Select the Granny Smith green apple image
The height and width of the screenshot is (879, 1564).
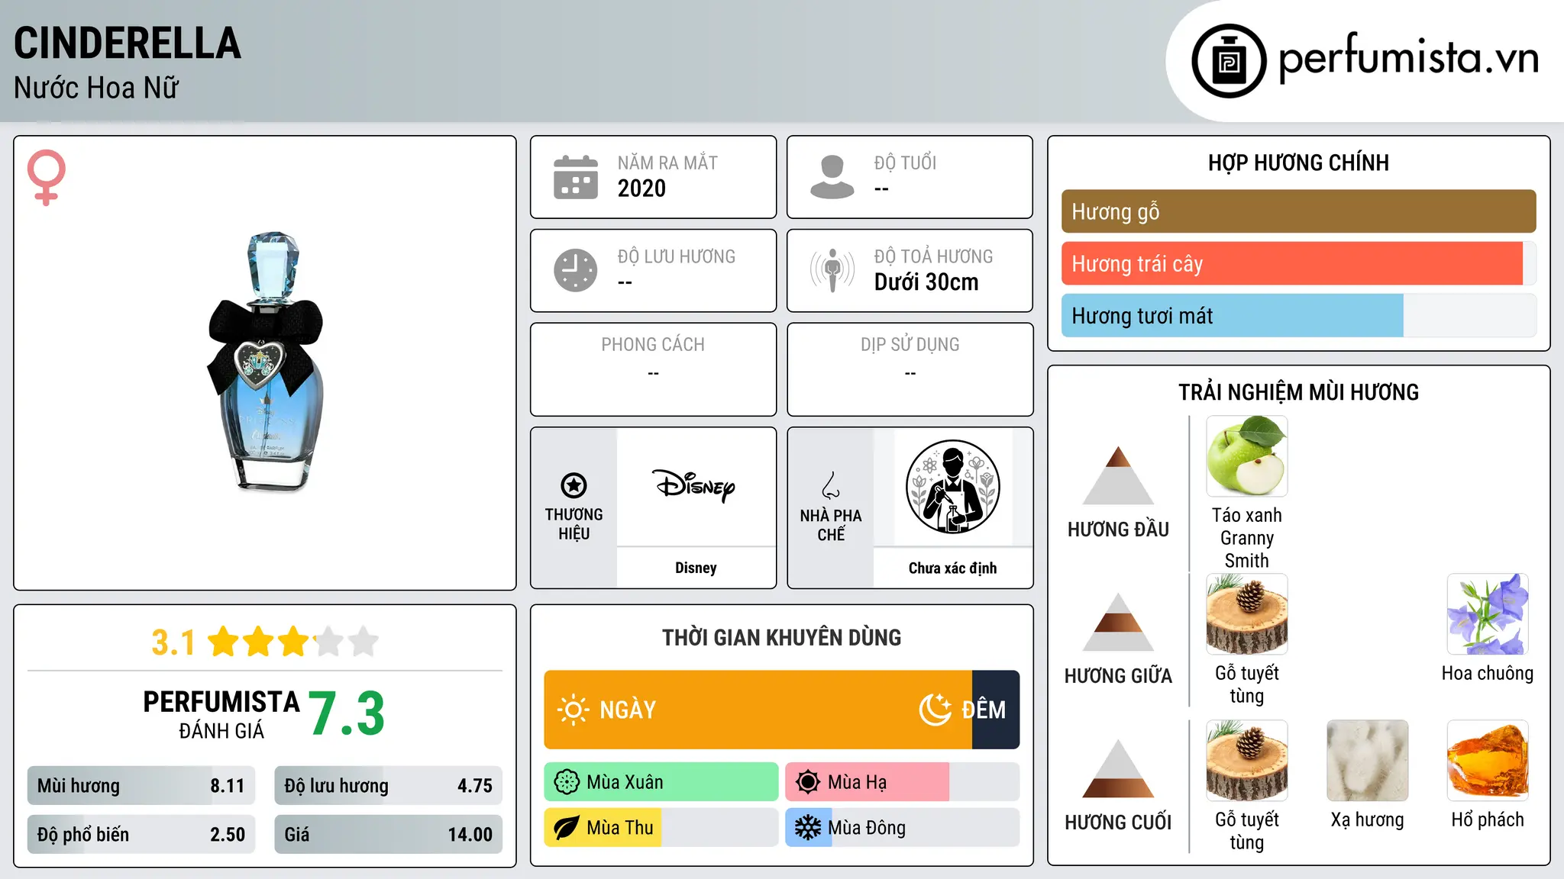click(x=1247, y=456)
